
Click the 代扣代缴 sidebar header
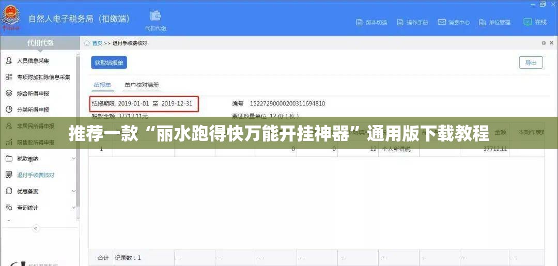click(40, 43)
